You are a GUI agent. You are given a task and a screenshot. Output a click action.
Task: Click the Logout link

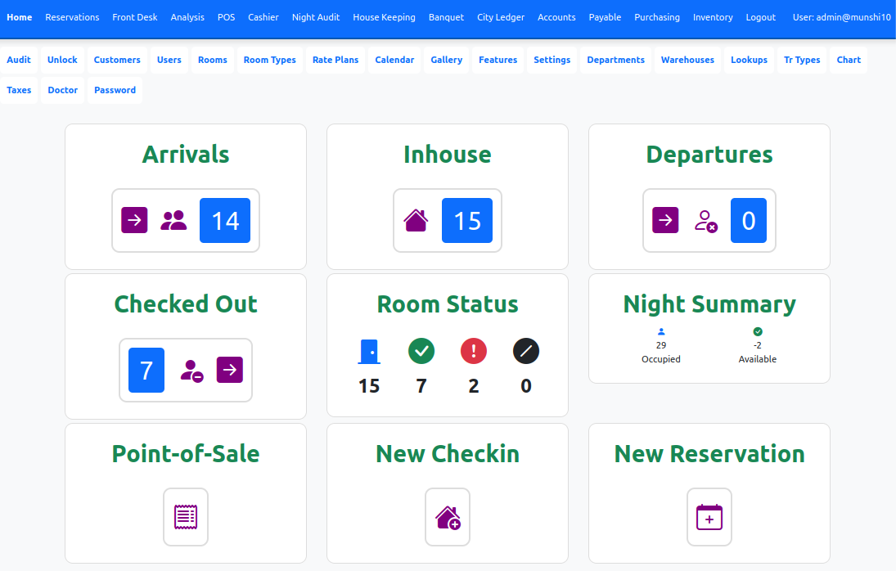point(760,17)
